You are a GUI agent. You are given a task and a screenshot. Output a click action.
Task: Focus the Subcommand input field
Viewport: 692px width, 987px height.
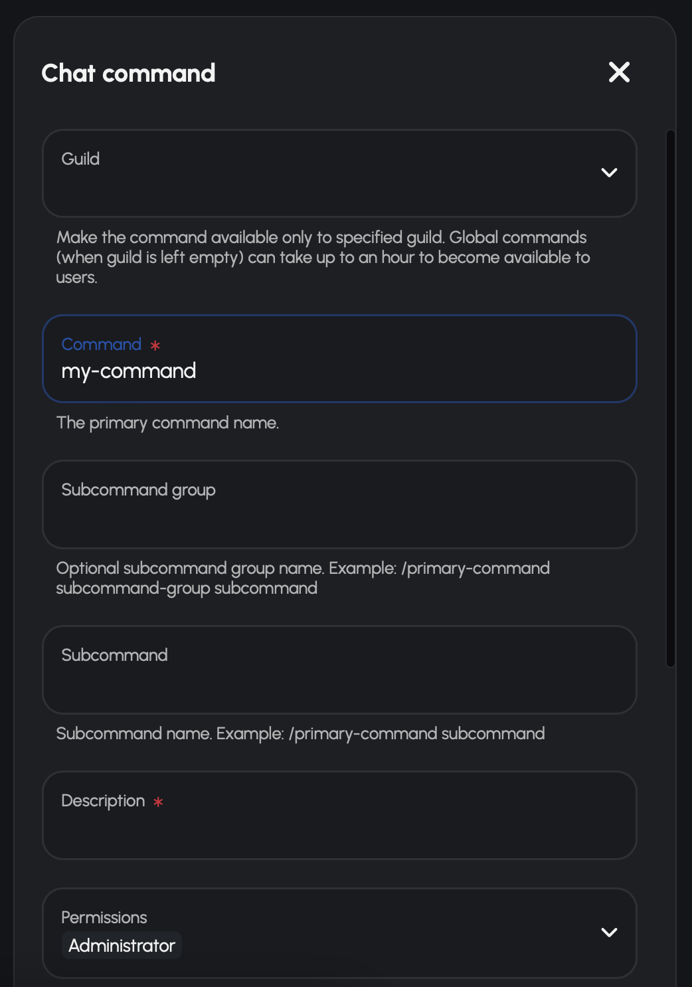tap(339, 680)
